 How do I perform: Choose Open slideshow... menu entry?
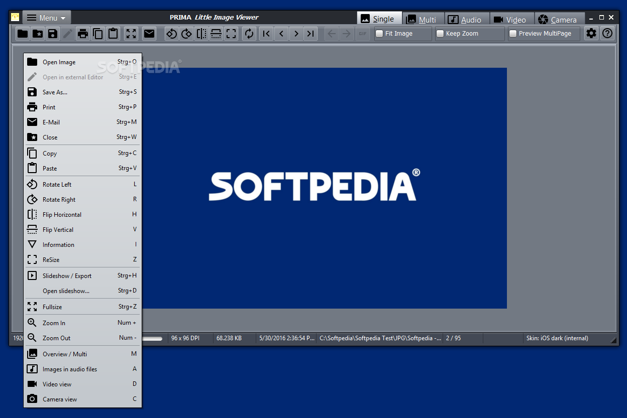click(83, 291)
